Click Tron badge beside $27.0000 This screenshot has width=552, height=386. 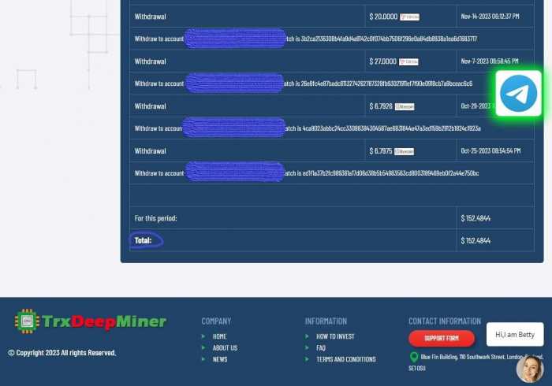(x=408, y=61)
